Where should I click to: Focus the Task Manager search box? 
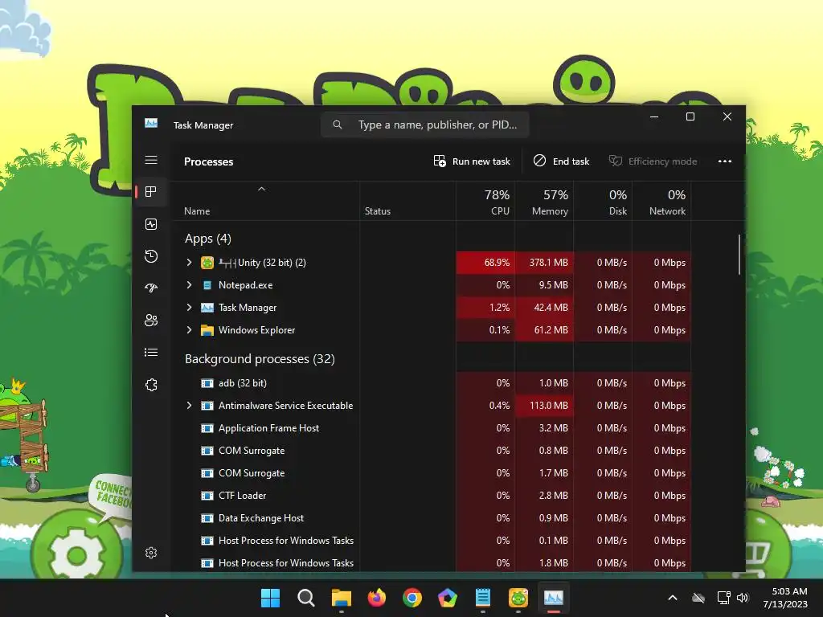click(x=424, y=125)
